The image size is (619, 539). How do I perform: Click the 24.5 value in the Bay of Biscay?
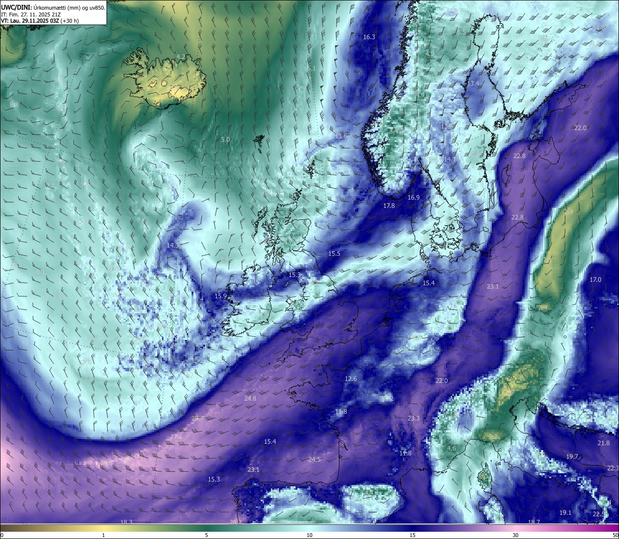coord(314,459)
